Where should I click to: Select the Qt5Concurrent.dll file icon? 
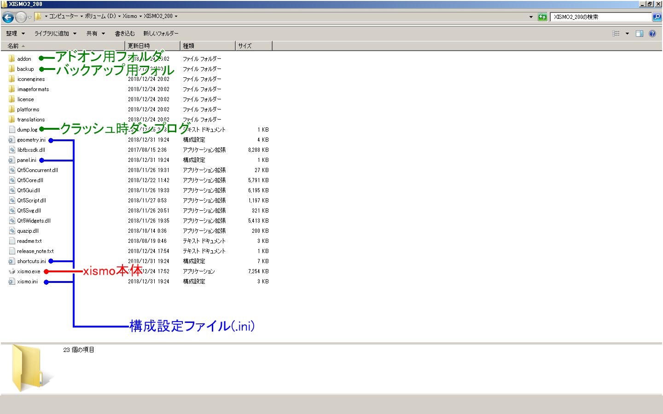(x=12, y=170)
